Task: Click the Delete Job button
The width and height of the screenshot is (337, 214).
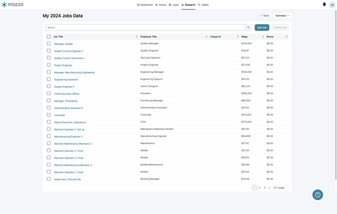Action: pos(280,28)
